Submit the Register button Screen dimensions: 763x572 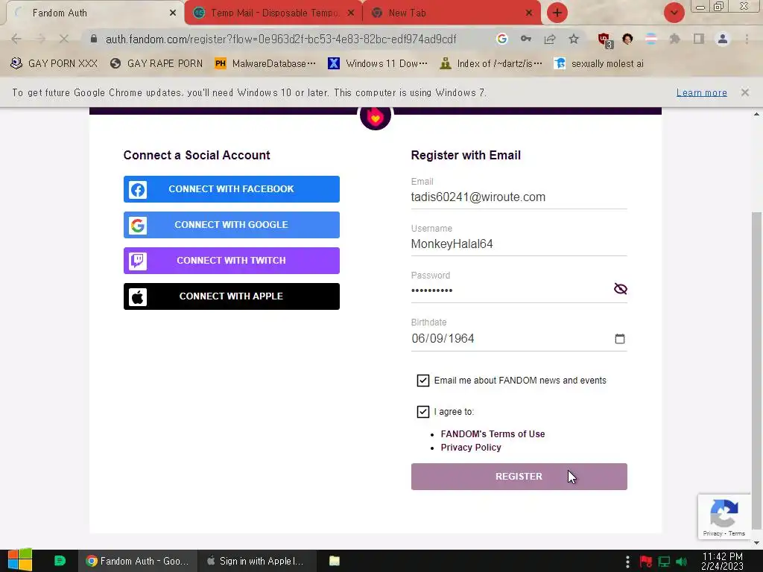click(x=519, y=477)
